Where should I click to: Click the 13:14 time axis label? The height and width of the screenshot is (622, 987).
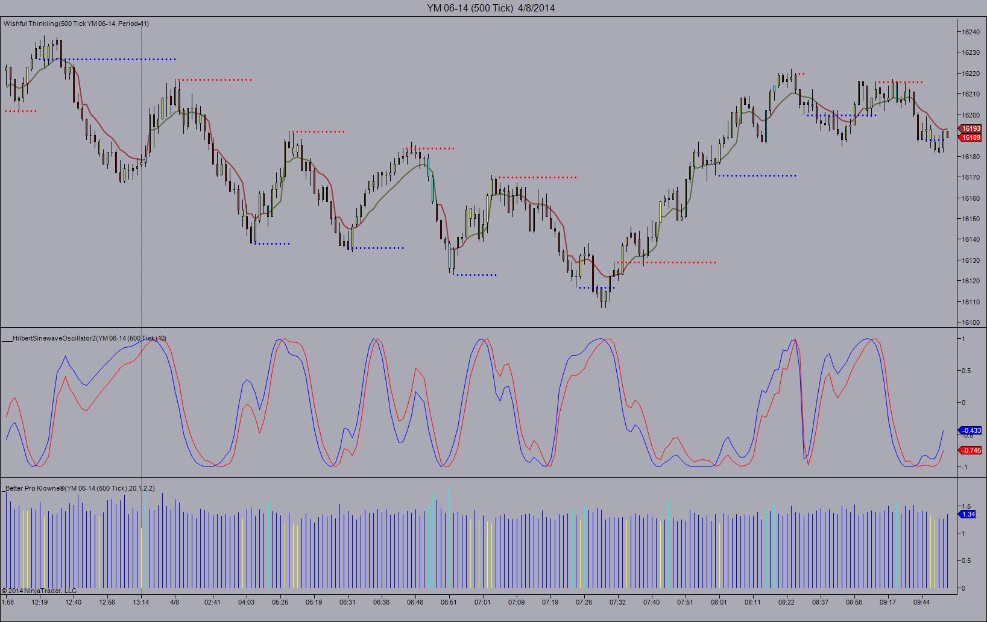click(x=141, y=602)
